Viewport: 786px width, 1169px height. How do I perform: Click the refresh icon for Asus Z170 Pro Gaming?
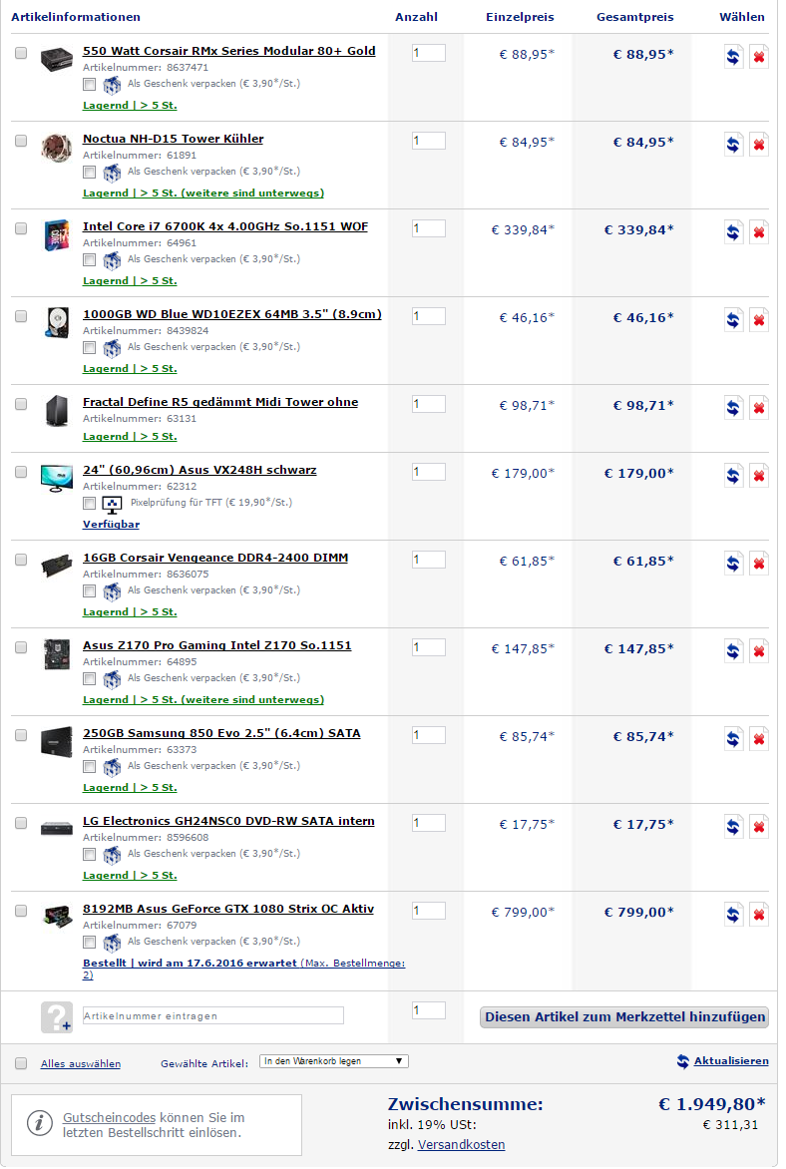point(733,651)
